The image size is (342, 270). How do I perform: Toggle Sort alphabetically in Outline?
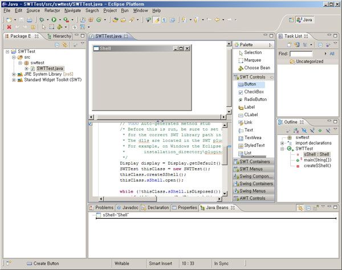(296, 130)
